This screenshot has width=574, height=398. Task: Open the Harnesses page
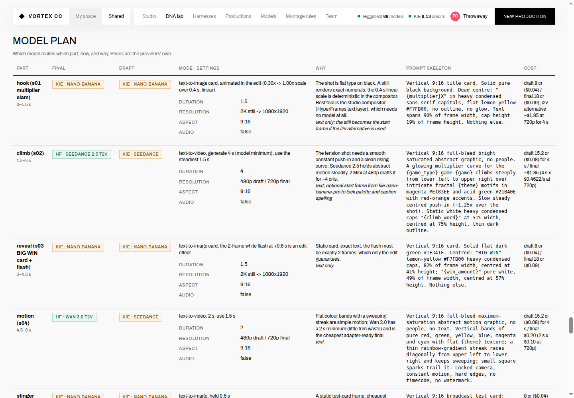click(204, 16)
